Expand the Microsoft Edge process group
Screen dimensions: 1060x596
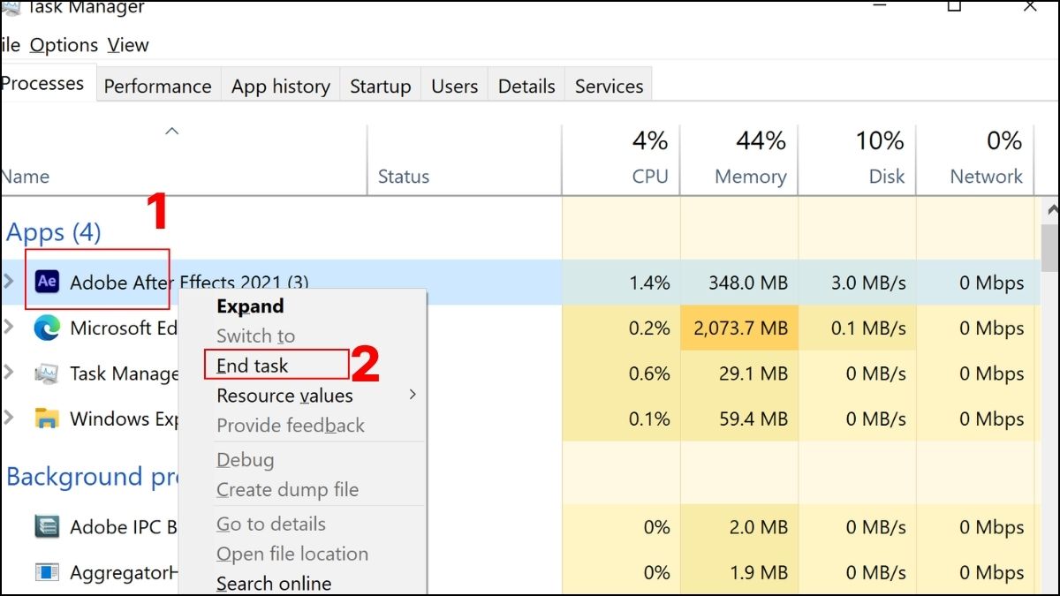click(x=10, y=328)
